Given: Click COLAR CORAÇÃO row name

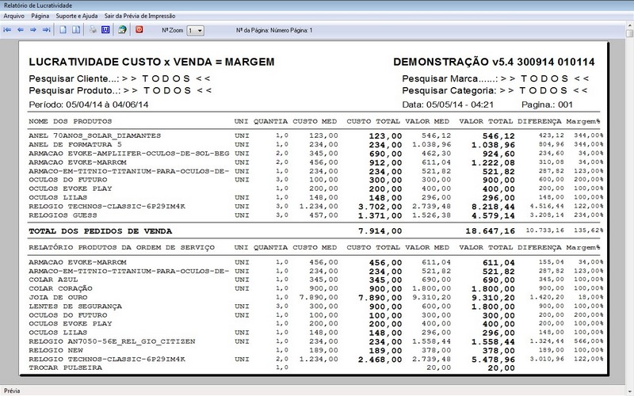Looking at the screenshot, I should click(60, 288).
